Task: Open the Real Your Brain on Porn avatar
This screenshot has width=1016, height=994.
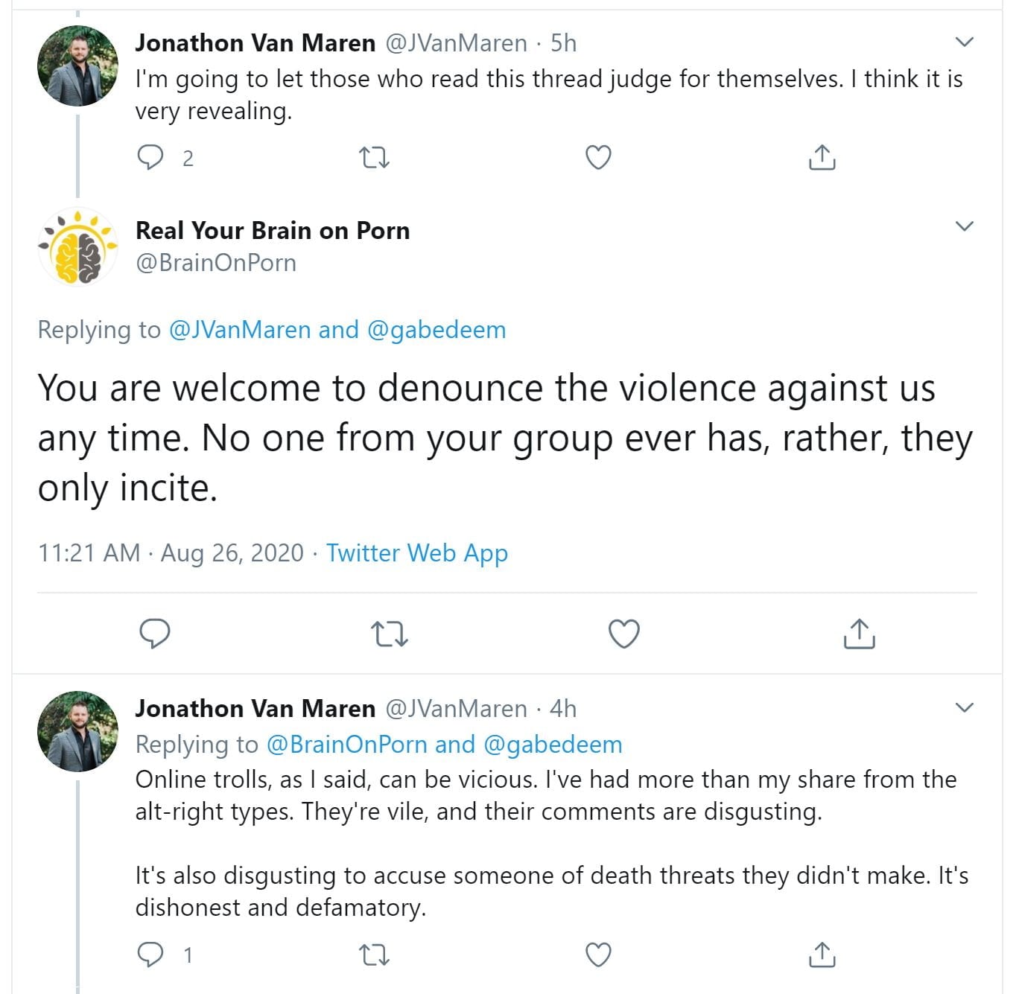Action: [x=77, y=246]
